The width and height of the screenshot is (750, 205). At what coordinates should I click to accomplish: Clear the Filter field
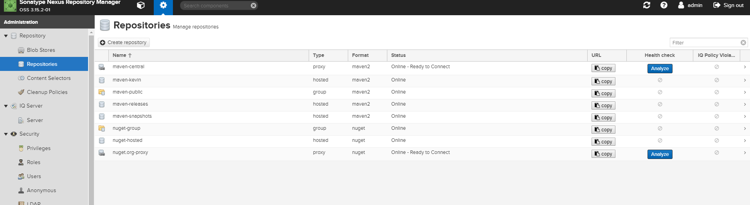pyautogui.click(x=743, y=42)
